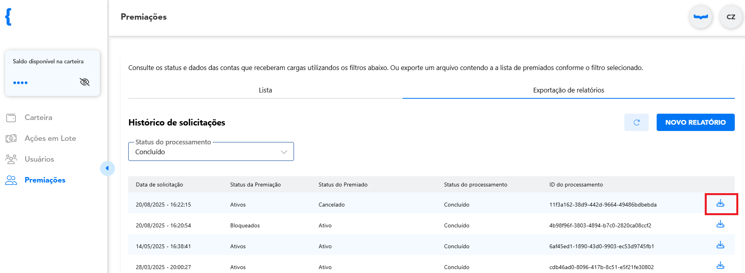The image size is (745, 273).
Task: Create a new report with NOVO RELATÓRIO
Action: point(696,122)
